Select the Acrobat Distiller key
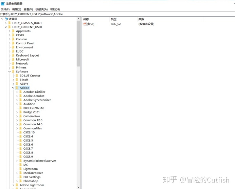The image size is (235, 189). [x=34, y=92]
